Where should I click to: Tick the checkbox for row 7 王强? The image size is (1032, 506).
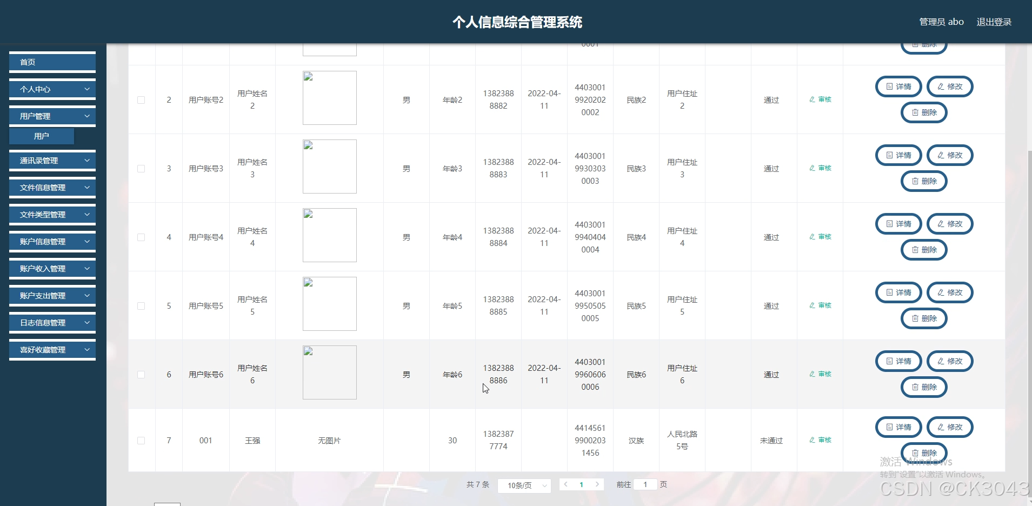(141, 441)
